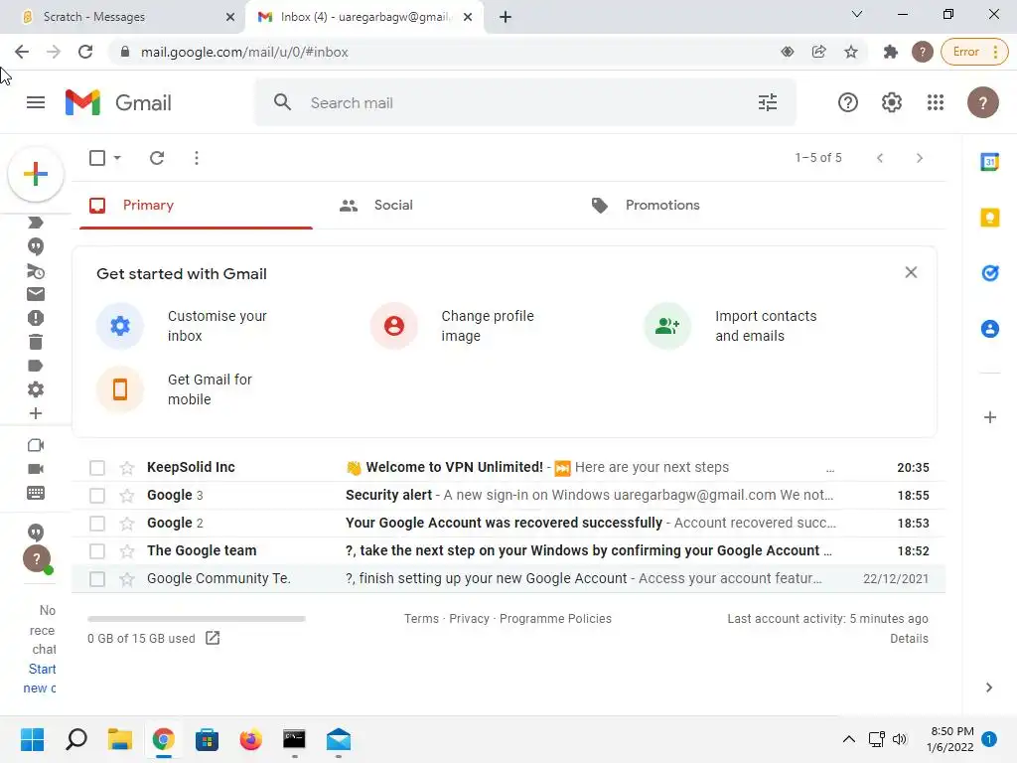Open the More options three-dot menu
The image size is (1017, 763).
pyautogui.click(x=197, y=158)
